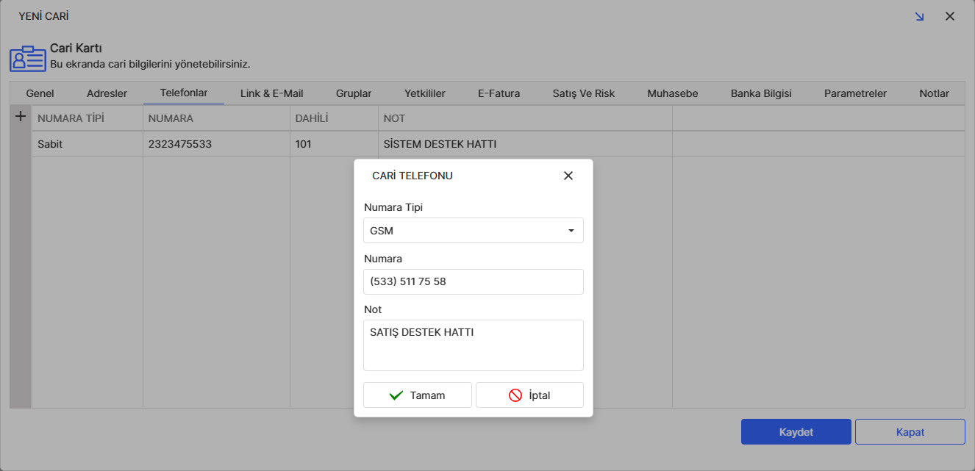Click the Not text area

tap(473, 345)
